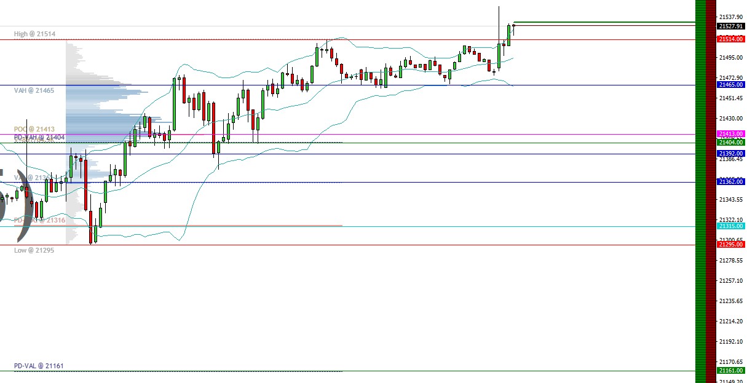Click the "POC @ 21413" label
This screenshot has width=747, height=383.
(34, 129)
